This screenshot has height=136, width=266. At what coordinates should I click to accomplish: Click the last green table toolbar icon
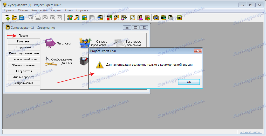(179, 17)
